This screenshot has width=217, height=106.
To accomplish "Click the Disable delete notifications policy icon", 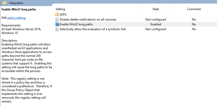I will click(57, 20).
